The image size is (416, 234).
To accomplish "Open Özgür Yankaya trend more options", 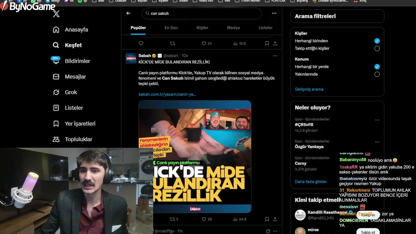I will (x=377, y=142).
